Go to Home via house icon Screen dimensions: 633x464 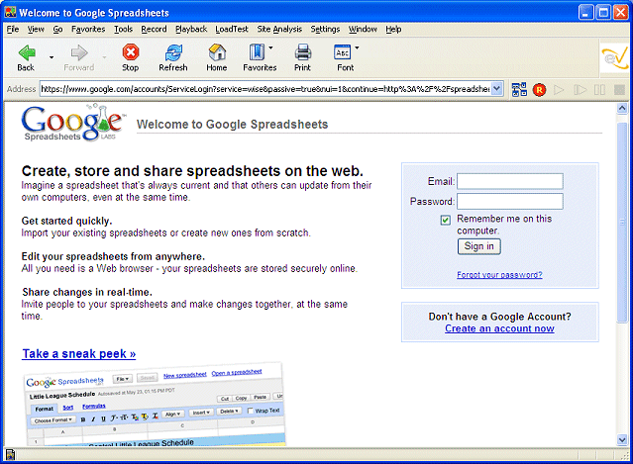(x=217, y=52)
